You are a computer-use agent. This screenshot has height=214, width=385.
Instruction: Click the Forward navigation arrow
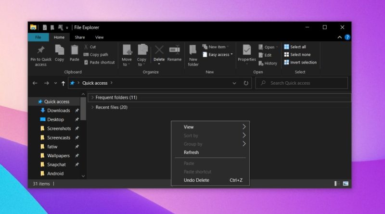46,83
